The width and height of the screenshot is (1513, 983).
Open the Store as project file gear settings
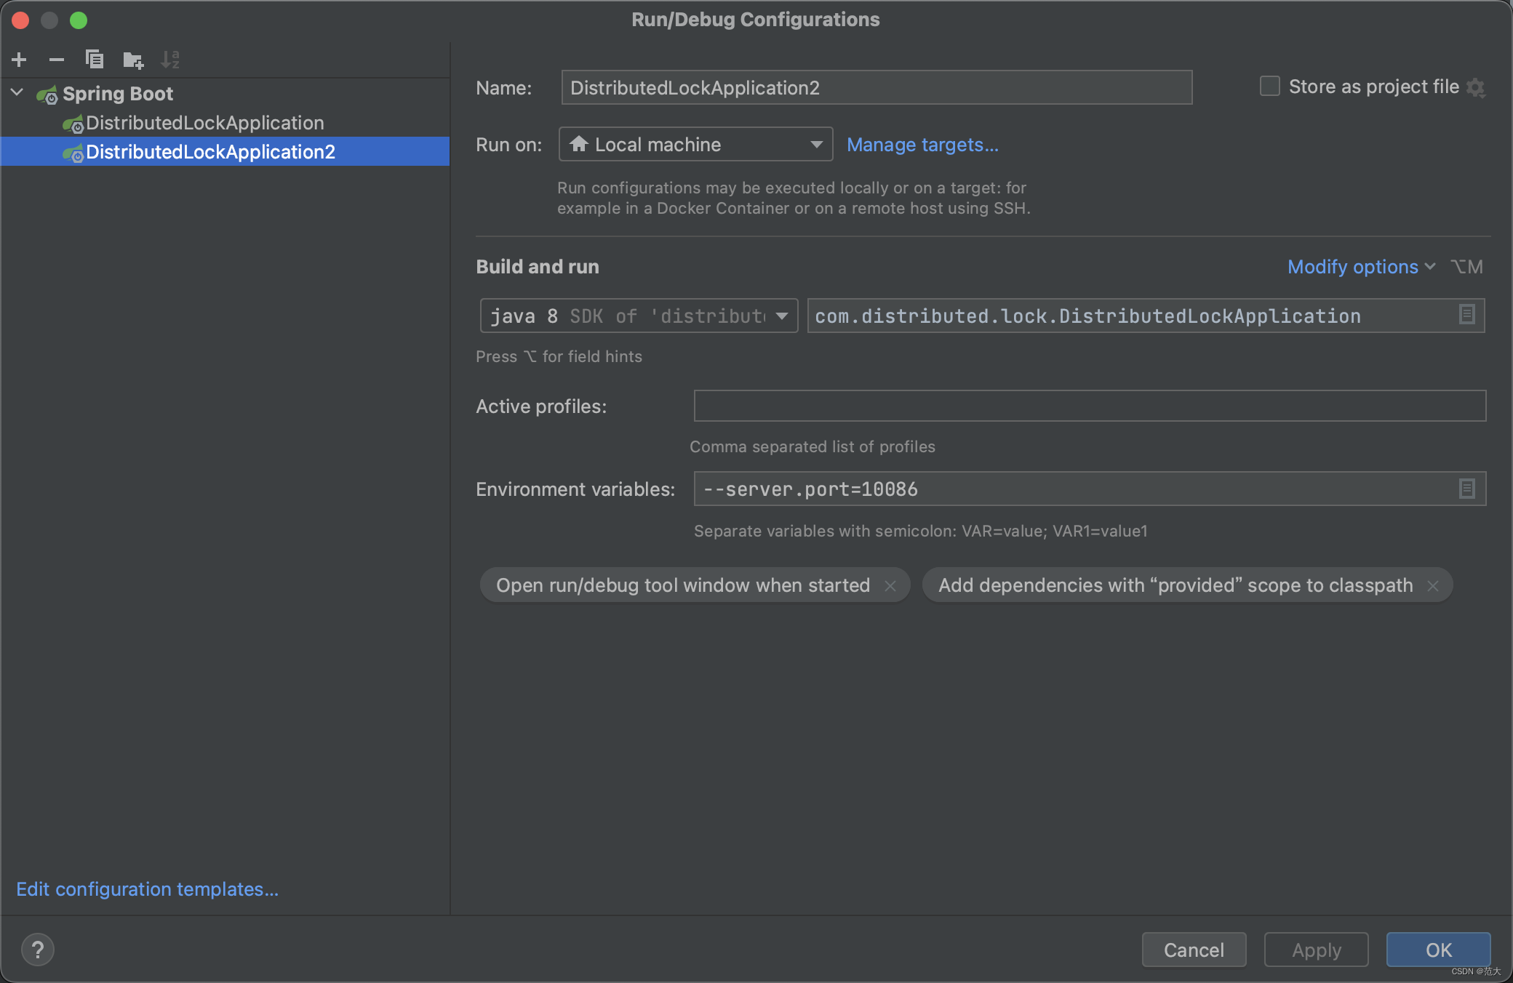pyautogui.click(x=1476, y=88)
